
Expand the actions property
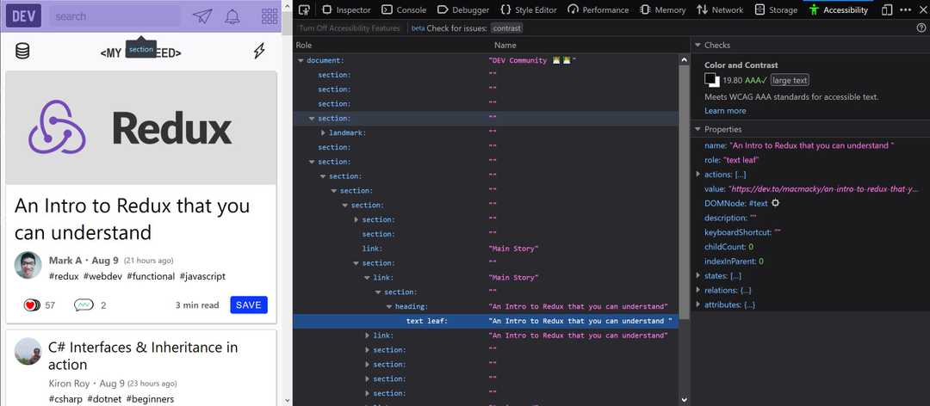pyautogui.click(x=698, y=175)
